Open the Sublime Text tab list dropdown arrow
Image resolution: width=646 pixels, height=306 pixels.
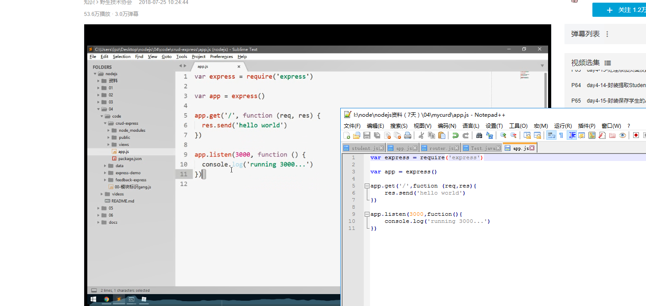click(542, 66)
